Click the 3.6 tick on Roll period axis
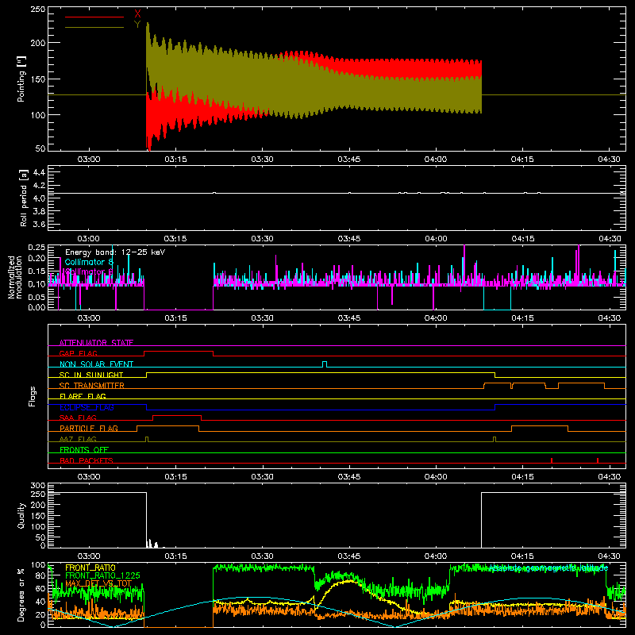The image size is (635, 635). coord(39,224)
